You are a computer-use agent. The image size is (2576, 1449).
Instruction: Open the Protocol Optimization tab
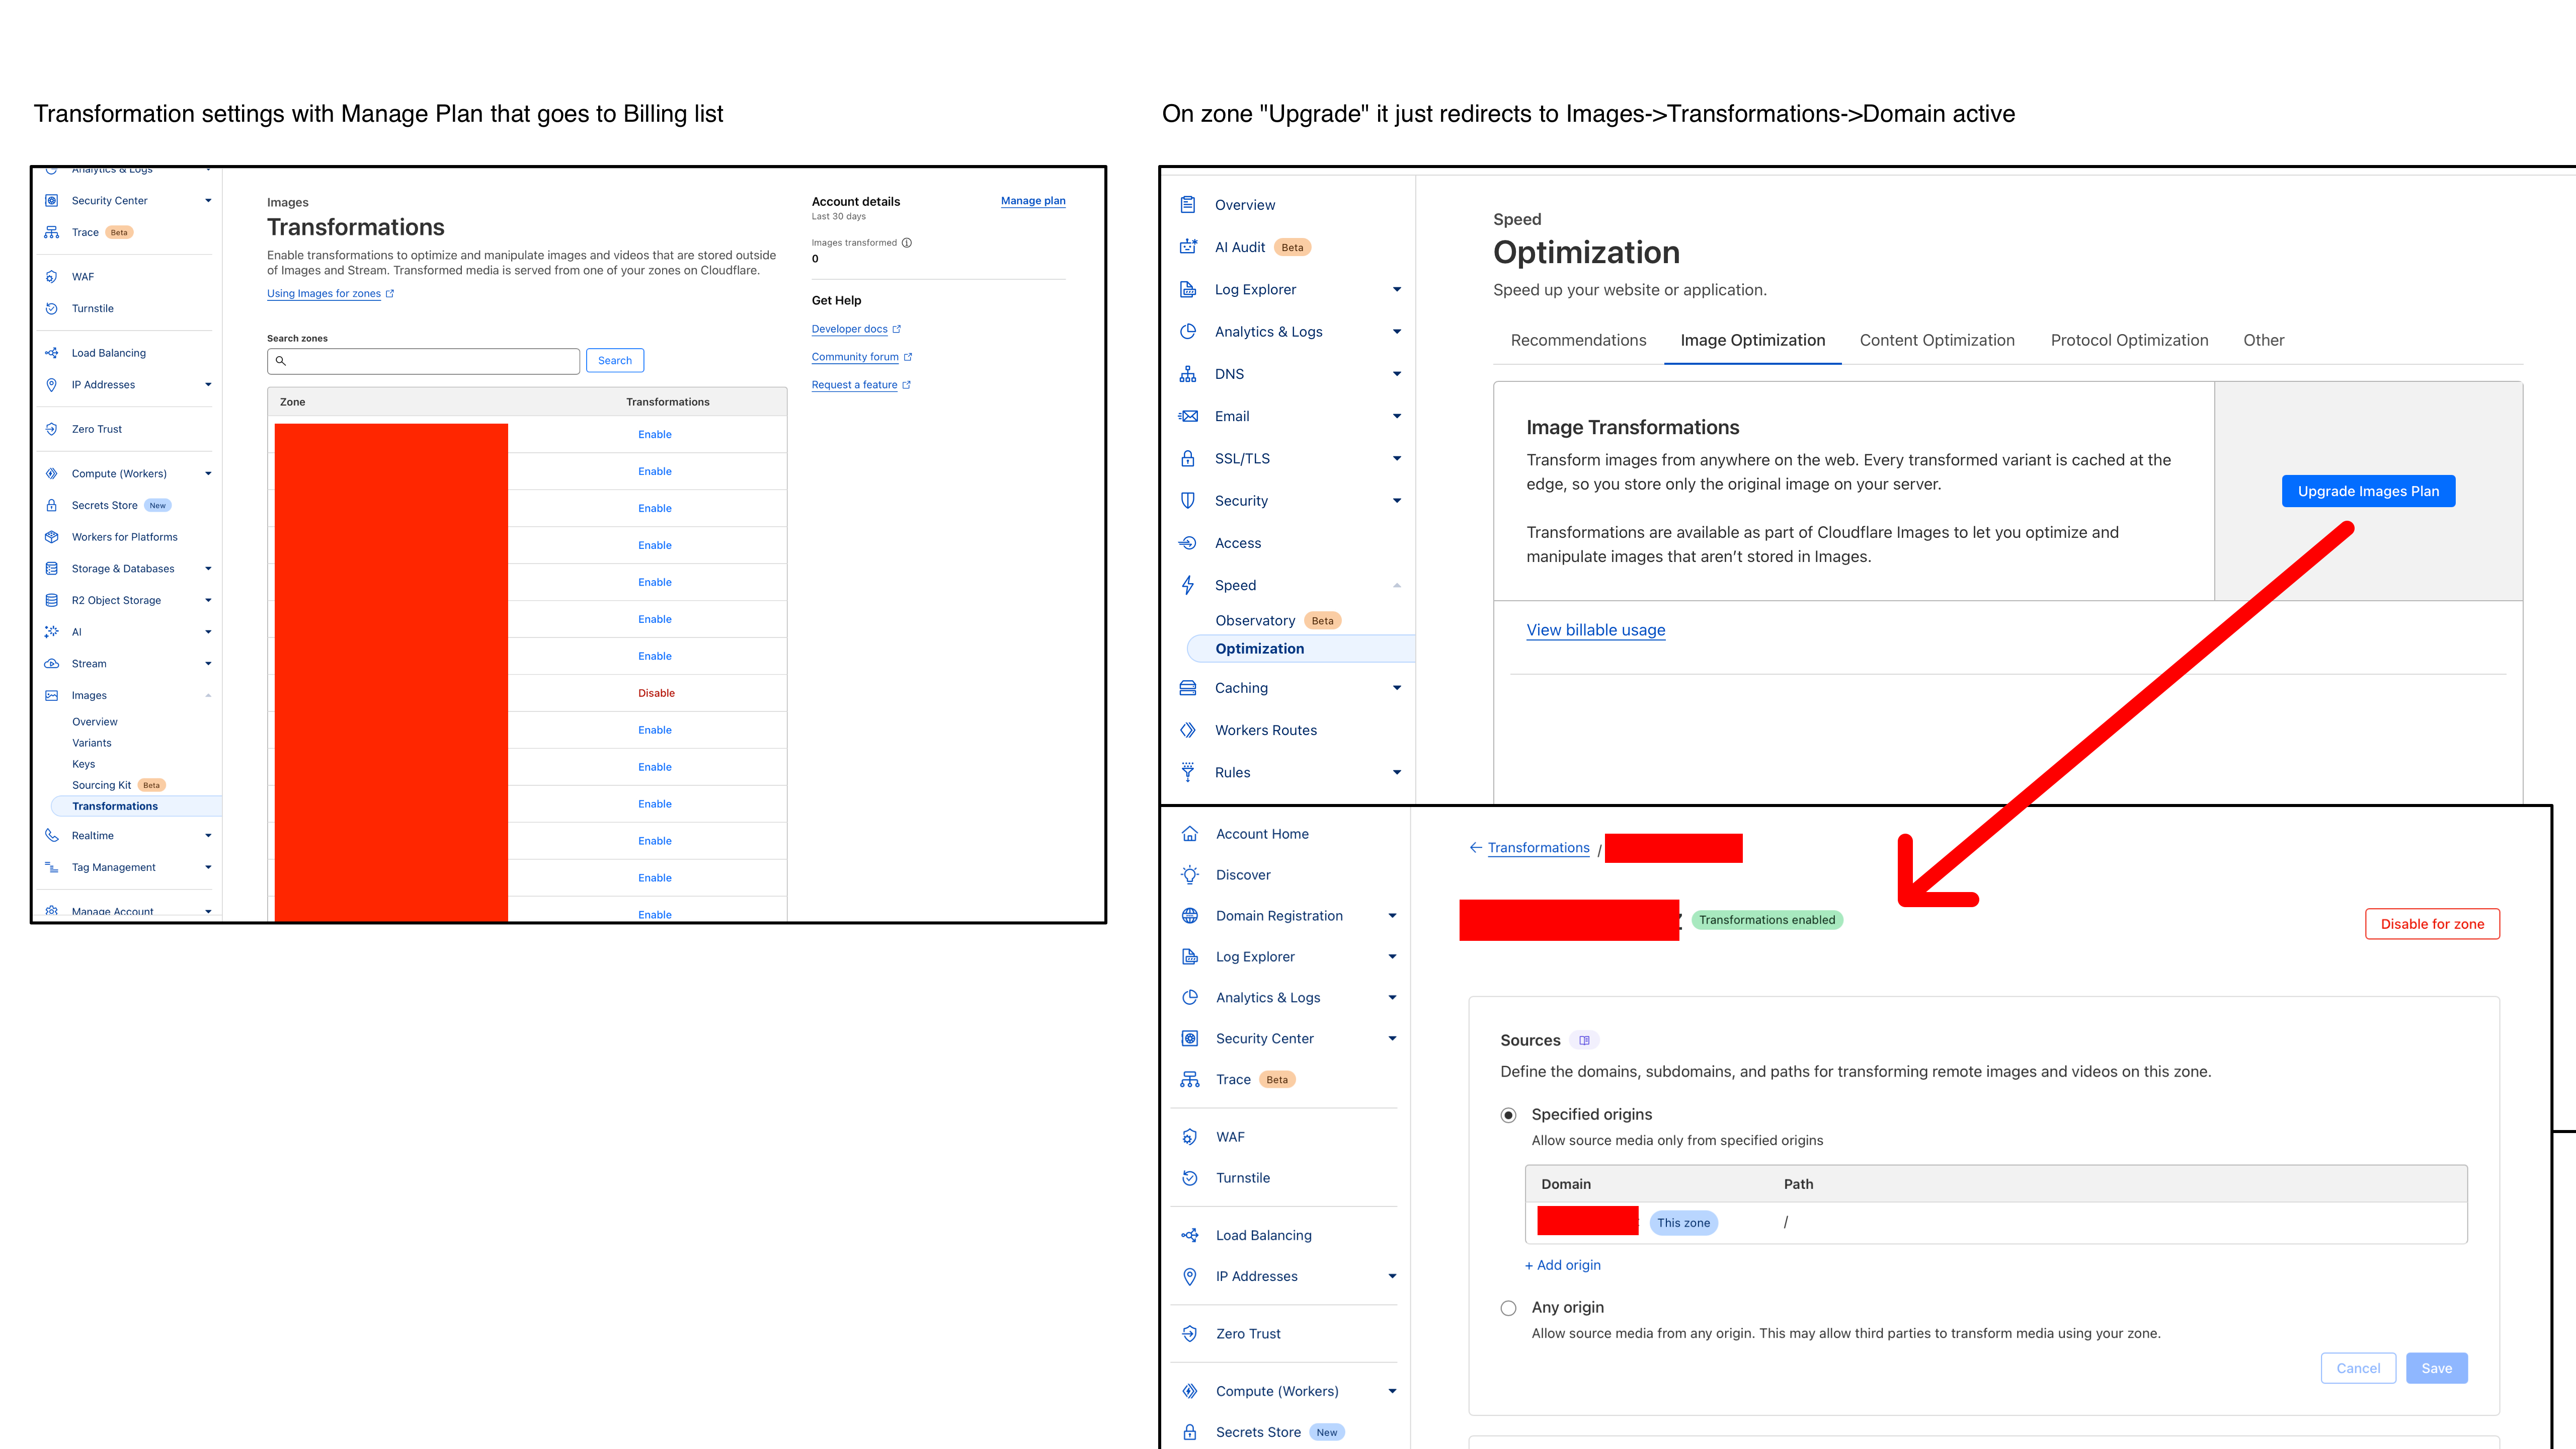coord(2129,340)
